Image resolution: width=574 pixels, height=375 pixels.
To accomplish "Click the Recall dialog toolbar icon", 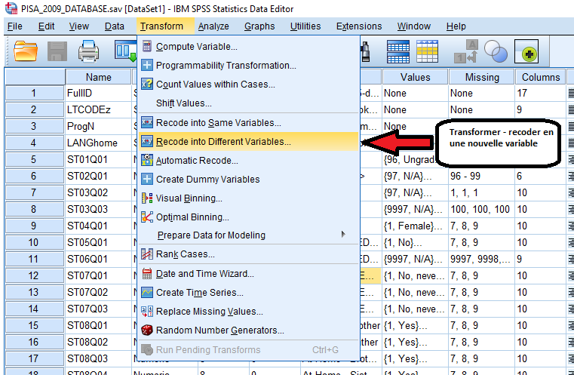I will click(125, 51).
